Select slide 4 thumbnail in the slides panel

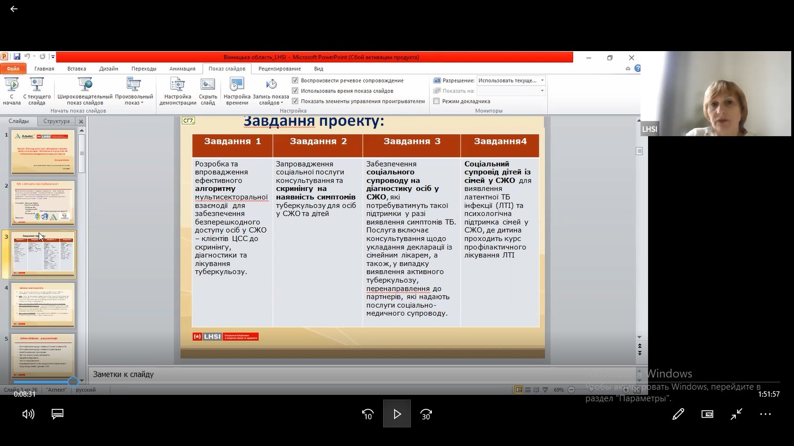pyautogui.click(x=44, y=305)
